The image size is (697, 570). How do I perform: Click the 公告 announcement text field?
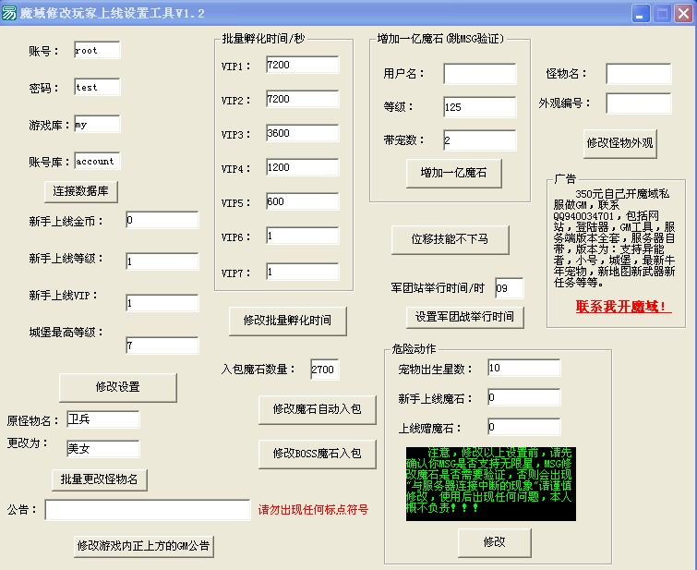(x=148, y=510)
